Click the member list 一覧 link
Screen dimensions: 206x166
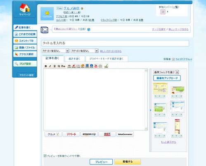pos(175,7)
